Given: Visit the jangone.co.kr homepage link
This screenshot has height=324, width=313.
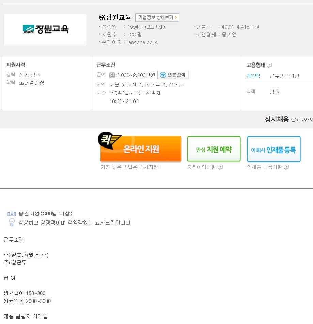Looking at the screenshot, I should tap(143, 42).
